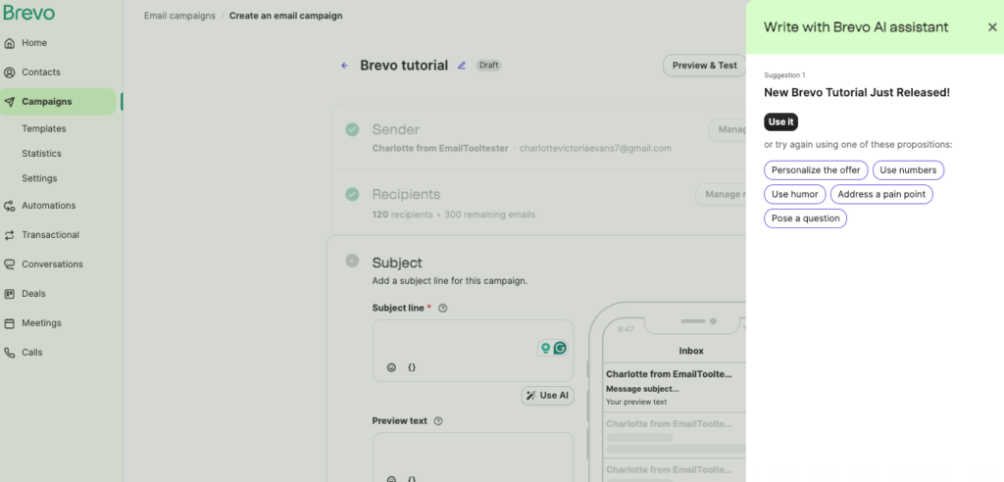Click the pencil icon to rename campaign
Viewport: 1004px width, 482px height.
click(462, 66)
